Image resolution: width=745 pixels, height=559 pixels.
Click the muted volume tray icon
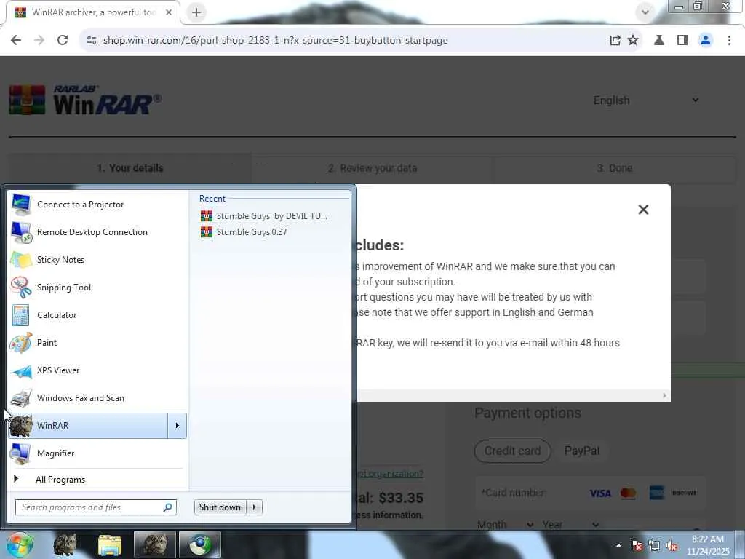672,545
